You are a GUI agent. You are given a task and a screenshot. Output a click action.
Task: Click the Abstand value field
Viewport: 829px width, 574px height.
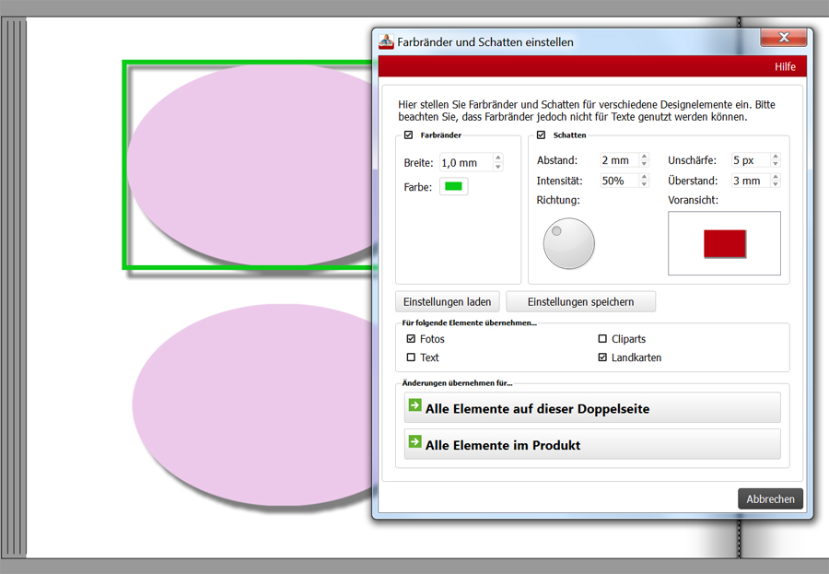[619, 159]
